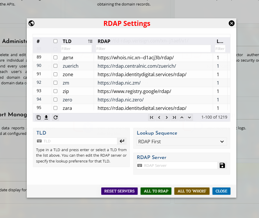259x218 pixels.
Task: Check the checkbox for дети row
Action: click(x=56, y=58)
